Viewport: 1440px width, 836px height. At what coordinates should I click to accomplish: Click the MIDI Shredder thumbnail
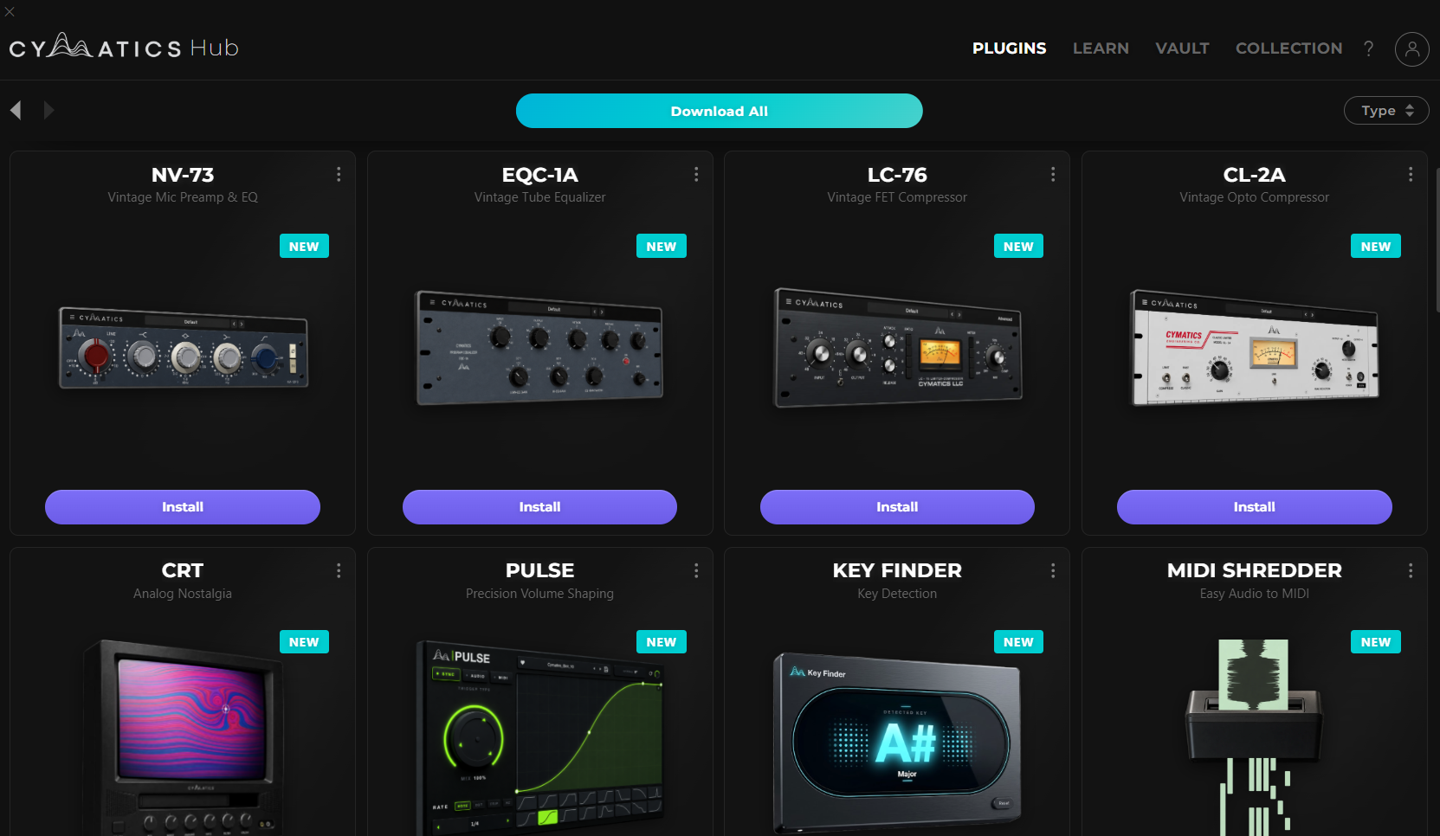[1254, 737]
